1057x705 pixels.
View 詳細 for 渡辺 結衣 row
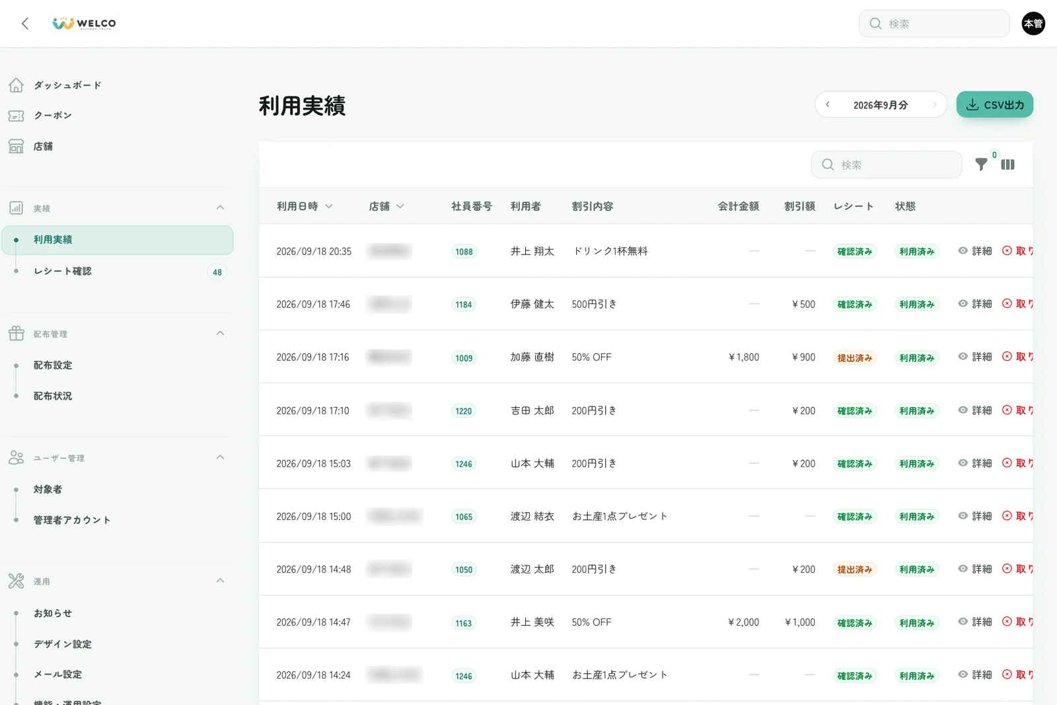[975, 516]
